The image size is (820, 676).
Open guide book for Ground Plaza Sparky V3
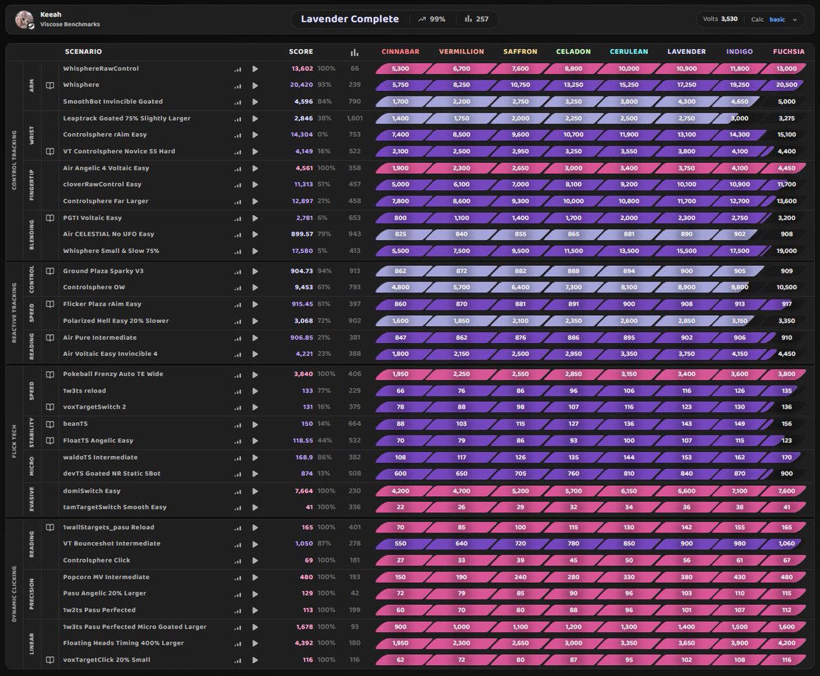click(x=49, y=271)
